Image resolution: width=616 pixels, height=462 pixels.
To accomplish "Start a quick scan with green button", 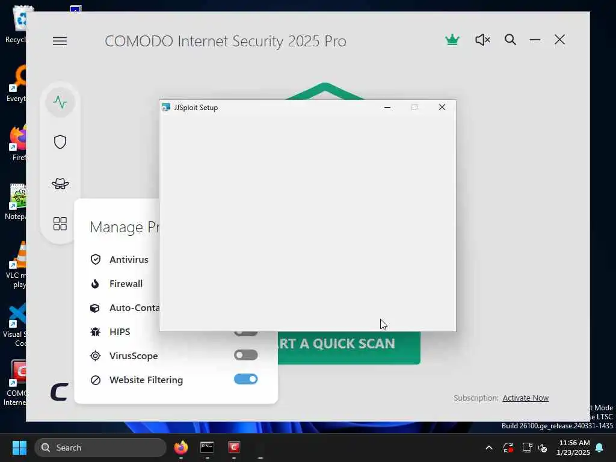I will point(349,348).
